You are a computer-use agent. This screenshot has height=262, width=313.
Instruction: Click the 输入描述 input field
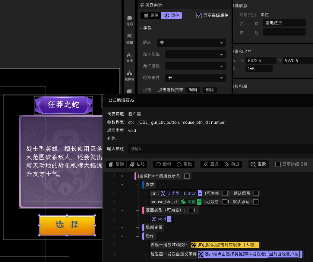[x=220, y=149]
